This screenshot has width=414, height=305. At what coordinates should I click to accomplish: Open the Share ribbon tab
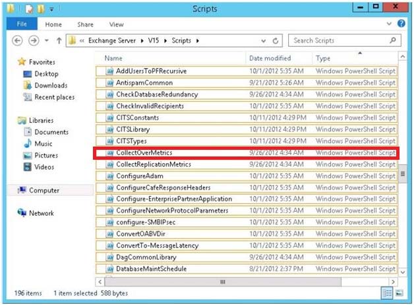[x=85, y=24]
